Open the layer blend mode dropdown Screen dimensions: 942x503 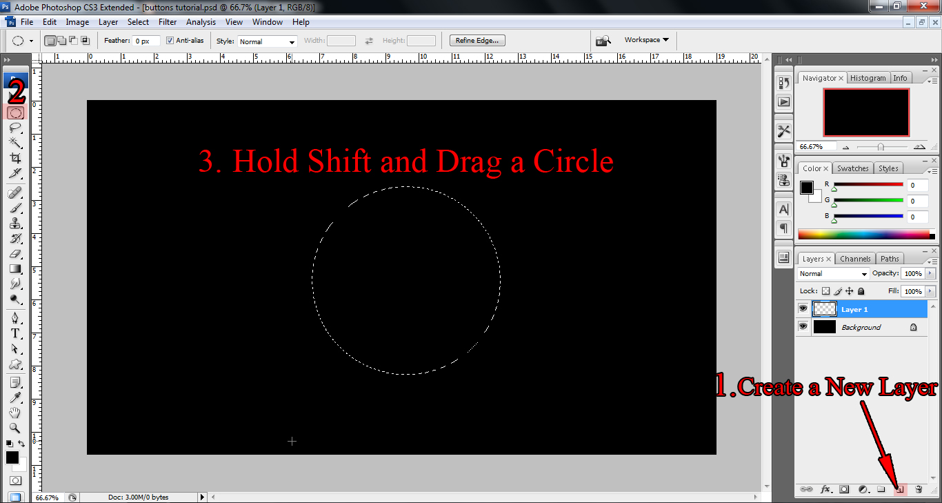pyautogui.click(x=833, y=274)
